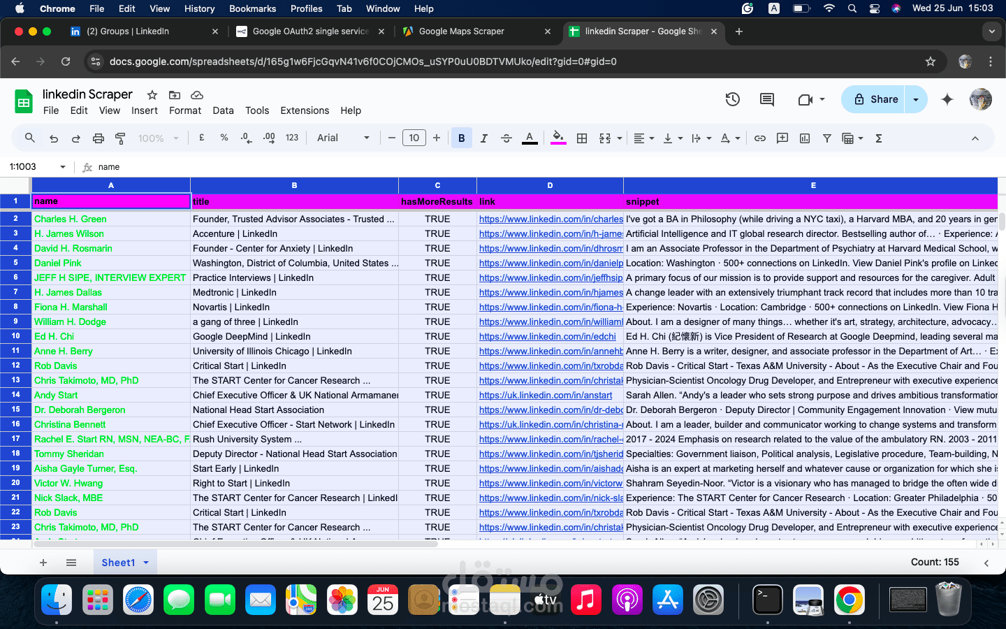Open text rotation dropdown

pyautogui.click(x=729, y=138)
